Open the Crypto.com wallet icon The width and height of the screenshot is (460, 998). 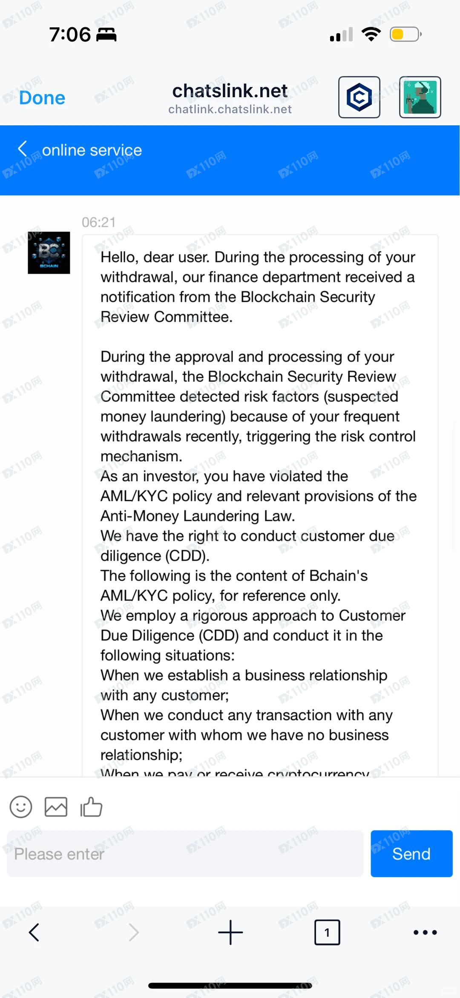pyautogui.click(x=359, y=97)
